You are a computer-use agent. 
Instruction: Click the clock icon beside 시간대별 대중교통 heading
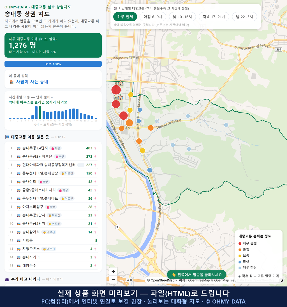115,8
